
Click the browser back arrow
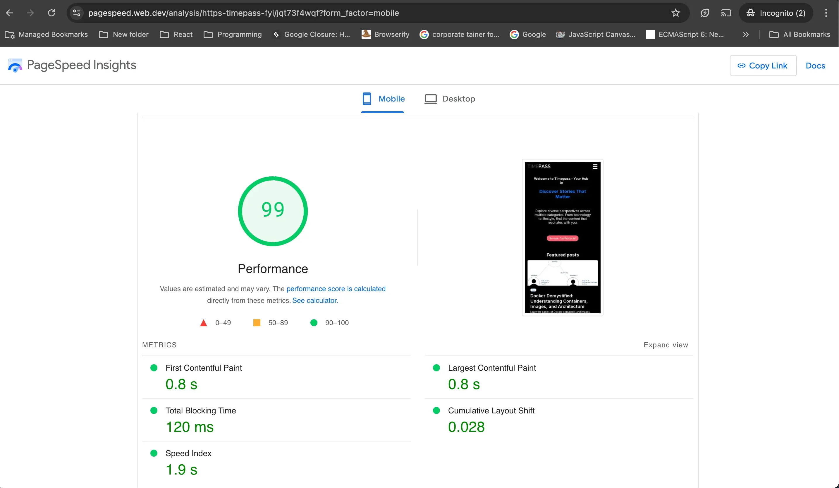(9, 13)
